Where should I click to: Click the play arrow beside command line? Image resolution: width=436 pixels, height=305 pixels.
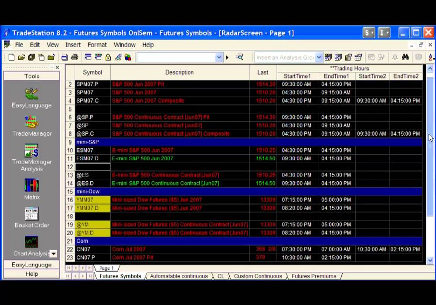[x=228, y=58]
